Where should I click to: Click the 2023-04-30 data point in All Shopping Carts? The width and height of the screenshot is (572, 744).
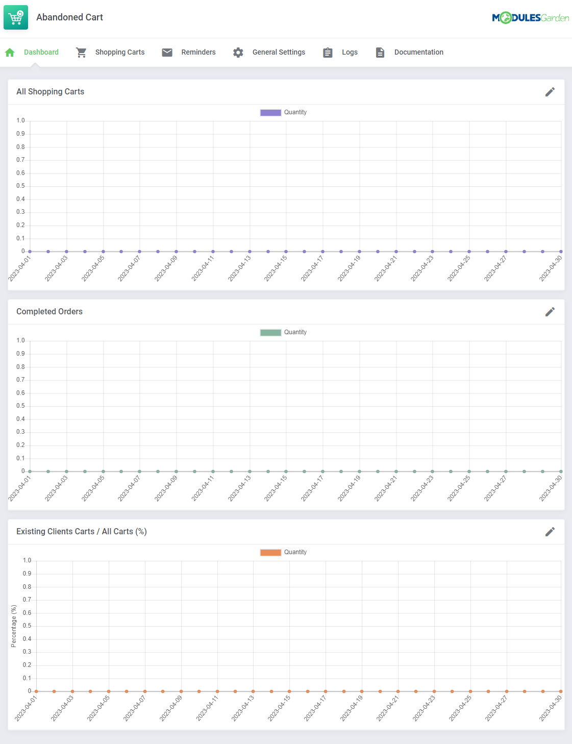point(561,252)
